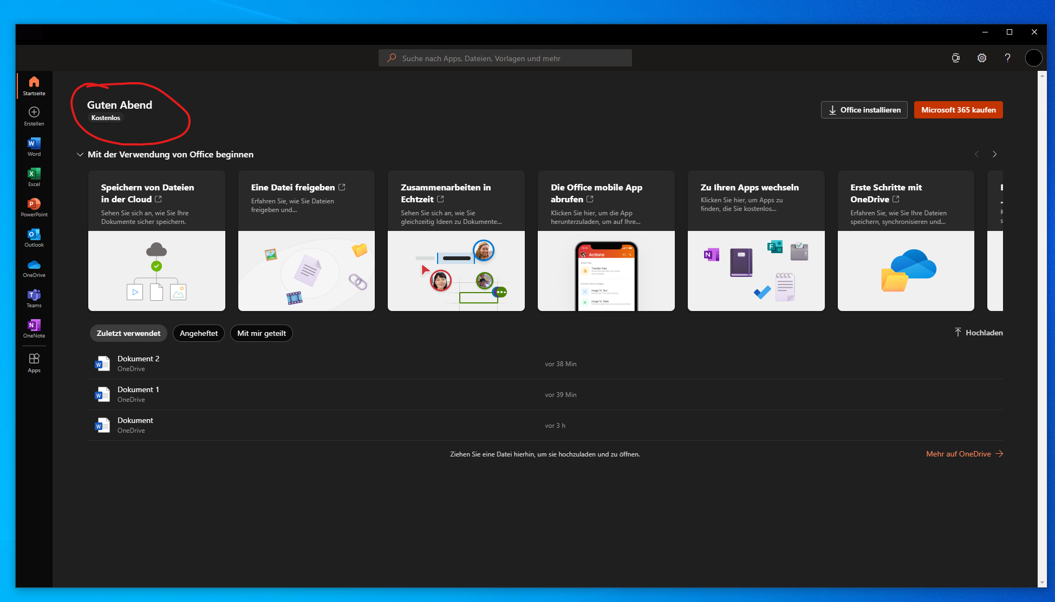This screenshot has width=1055, height=602.
Task: Switch to the Angeheftet tab
Action: tap(198, 333)
